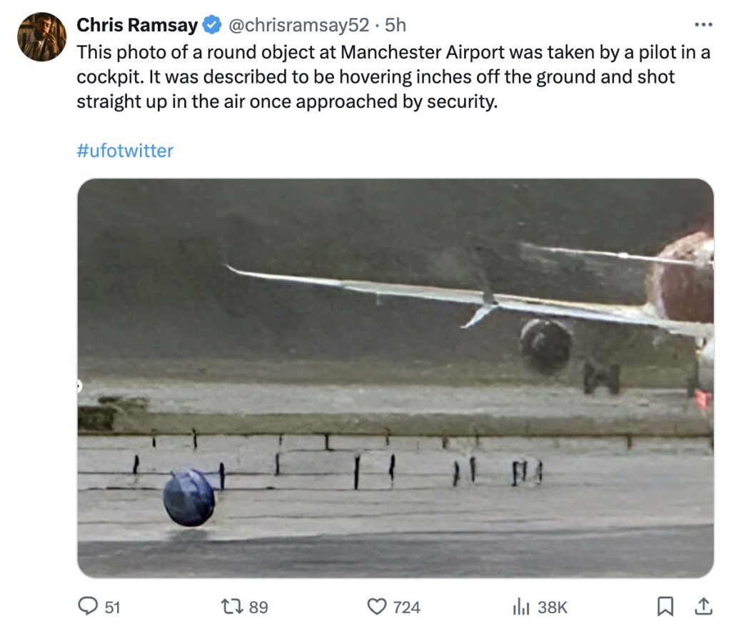The width and height of the screenshot is (731, 631).
Task: Open the @chrisramsay52 handle link
Action: point(298,25)
